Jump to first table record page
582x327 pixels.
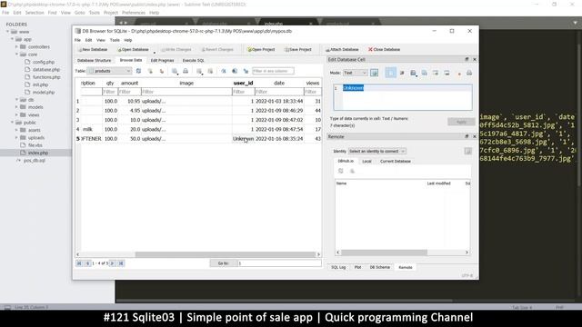tap(79, 263)
